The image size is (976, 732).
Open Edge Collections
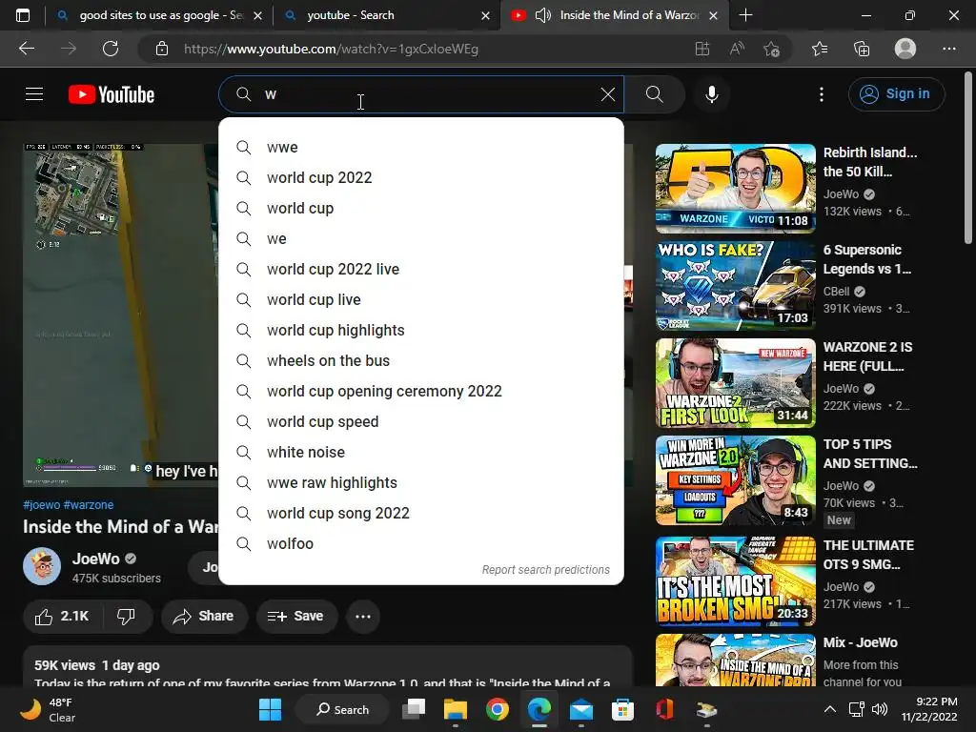click(x=862, y=49)
